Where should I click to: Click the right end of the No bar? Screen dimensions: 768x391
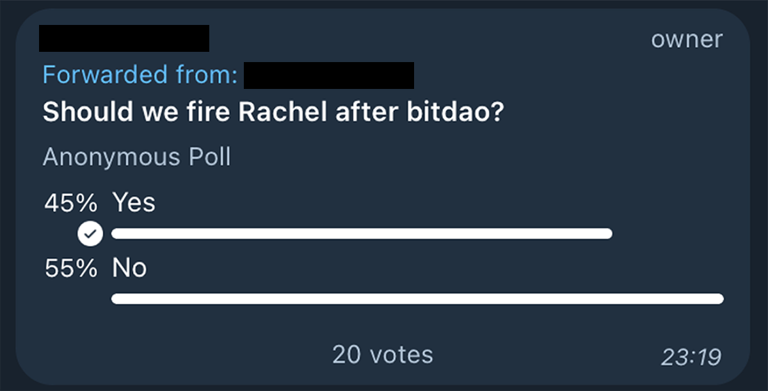pos(718,299)
